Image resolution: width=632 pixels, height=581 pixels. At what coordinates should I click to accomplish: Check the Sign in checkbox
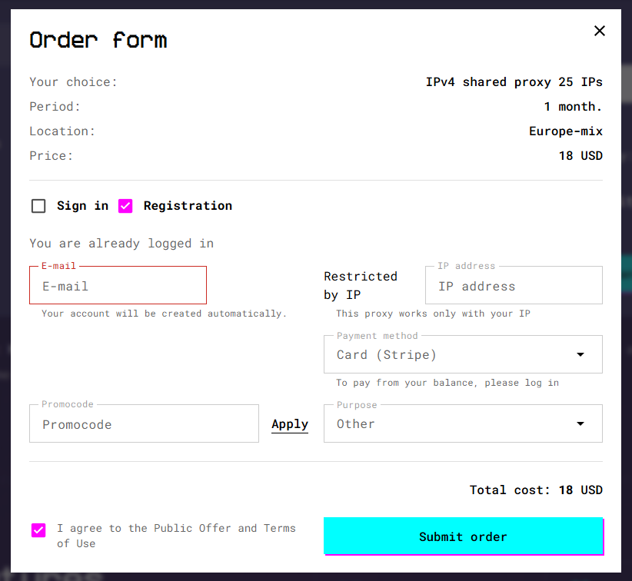tap(38, 205)
